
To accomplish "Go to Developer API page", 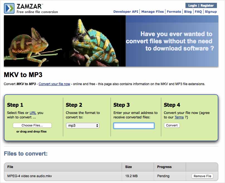I will tap(126, 12).
